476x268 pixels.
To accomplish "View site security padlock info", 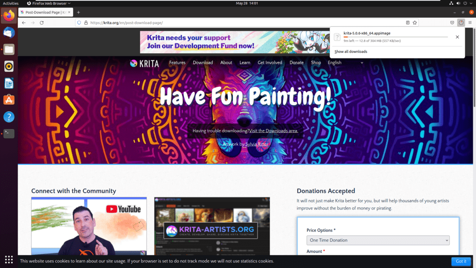I will (x=86, y=23).
